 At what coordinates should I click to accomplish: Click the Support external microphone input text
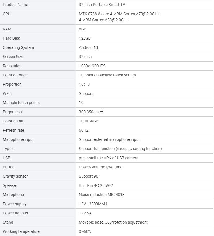coord(109,139)
